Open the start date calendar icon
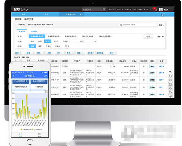182x146 pixels. pos(81,41)
